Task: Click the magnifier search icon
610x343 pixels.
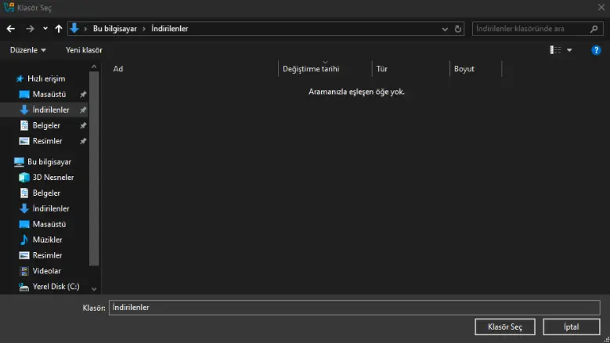Action: coord(594,29)
